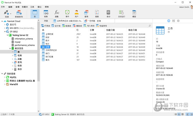Expand the 视图 tree node
Image resolution: width=193 pixels, height=116 pixels.
[x=13, y=55]
